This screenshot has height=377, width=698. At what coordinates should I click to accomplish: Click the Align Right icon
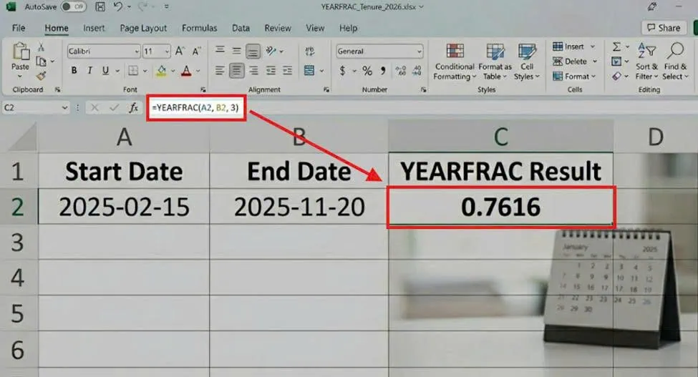click(253, 70)
